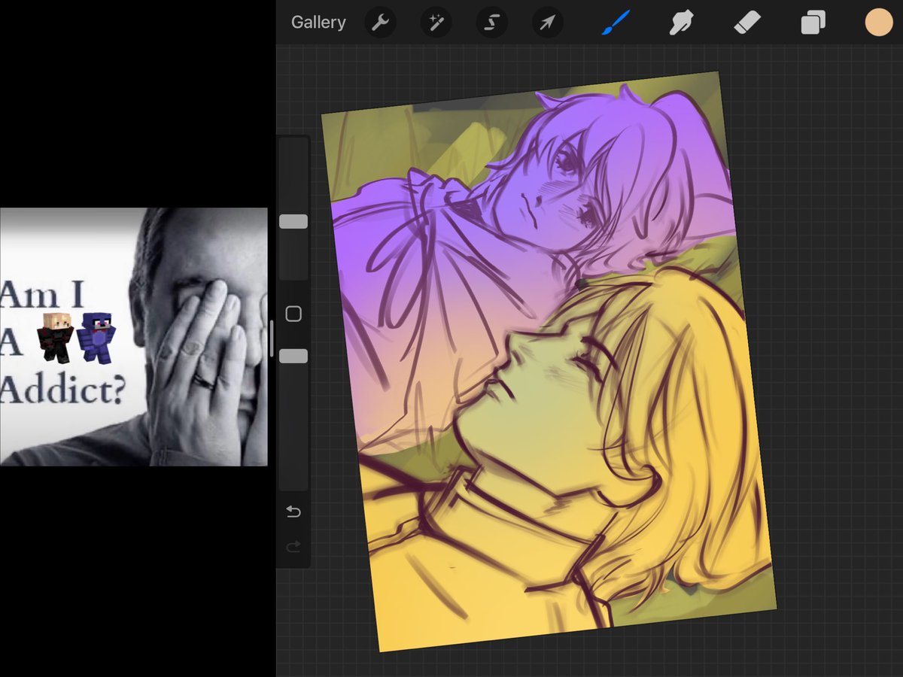Click the brush size slider handle
Image resolution: width=903 pixels, height=677 pixels.
pos(293,221)
